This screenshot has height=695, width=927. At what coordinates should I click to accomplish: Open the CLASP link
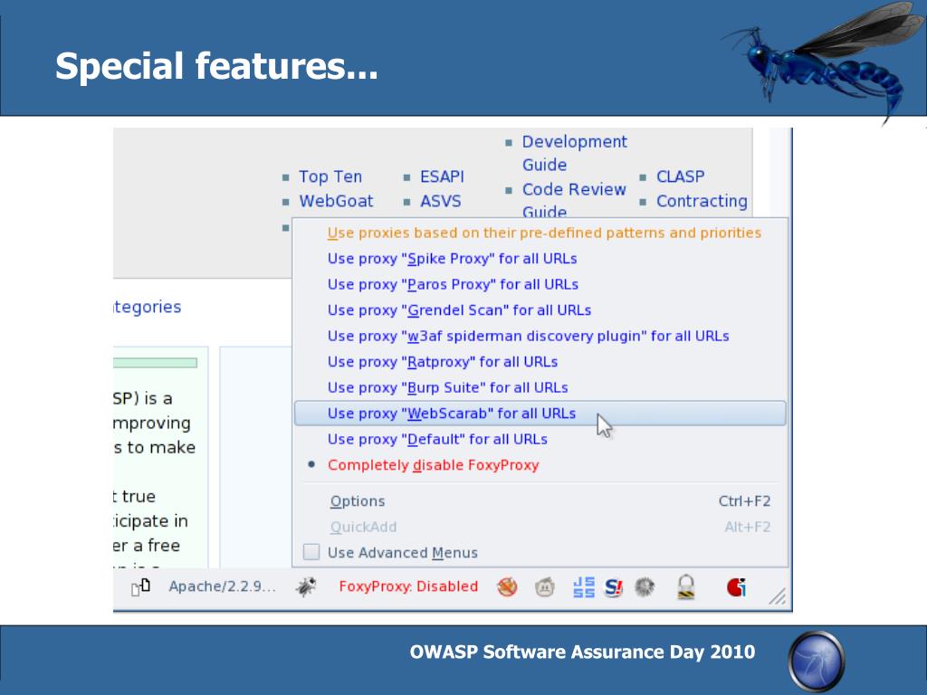[x=681, y=176]
